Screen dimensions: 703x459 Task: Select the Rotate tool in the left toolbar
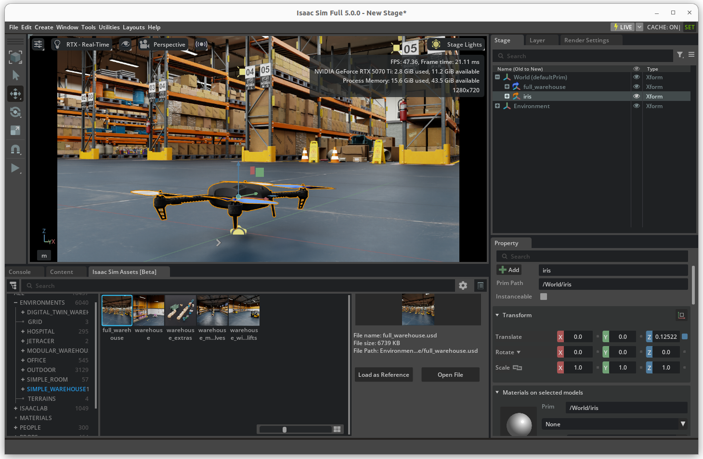coord(15,112)
